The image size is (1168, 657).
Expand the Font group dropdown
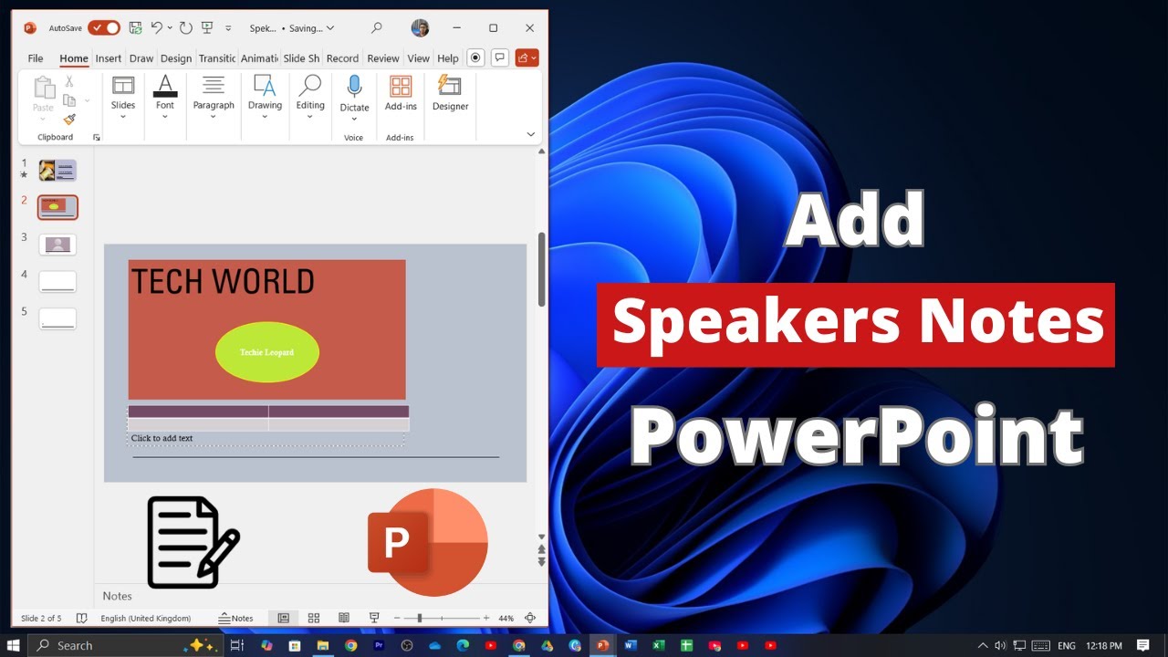click(x=165, y=117)
